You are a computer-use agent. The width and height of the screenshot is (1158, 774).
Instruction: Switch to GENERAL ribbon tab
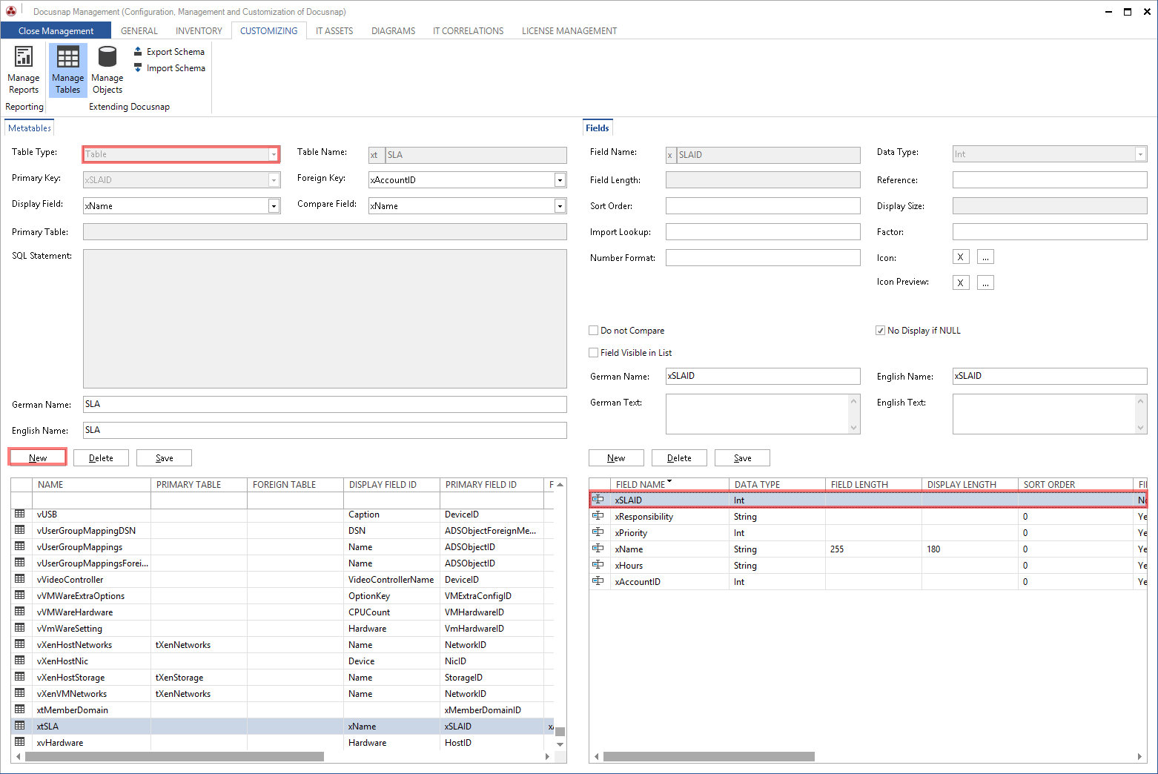tap(139, 31)
